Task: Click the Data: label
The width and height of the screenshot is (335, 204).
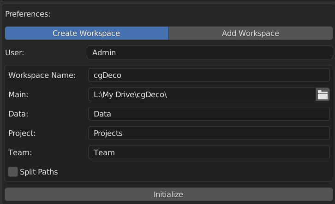Action: [x=18, y=114]
